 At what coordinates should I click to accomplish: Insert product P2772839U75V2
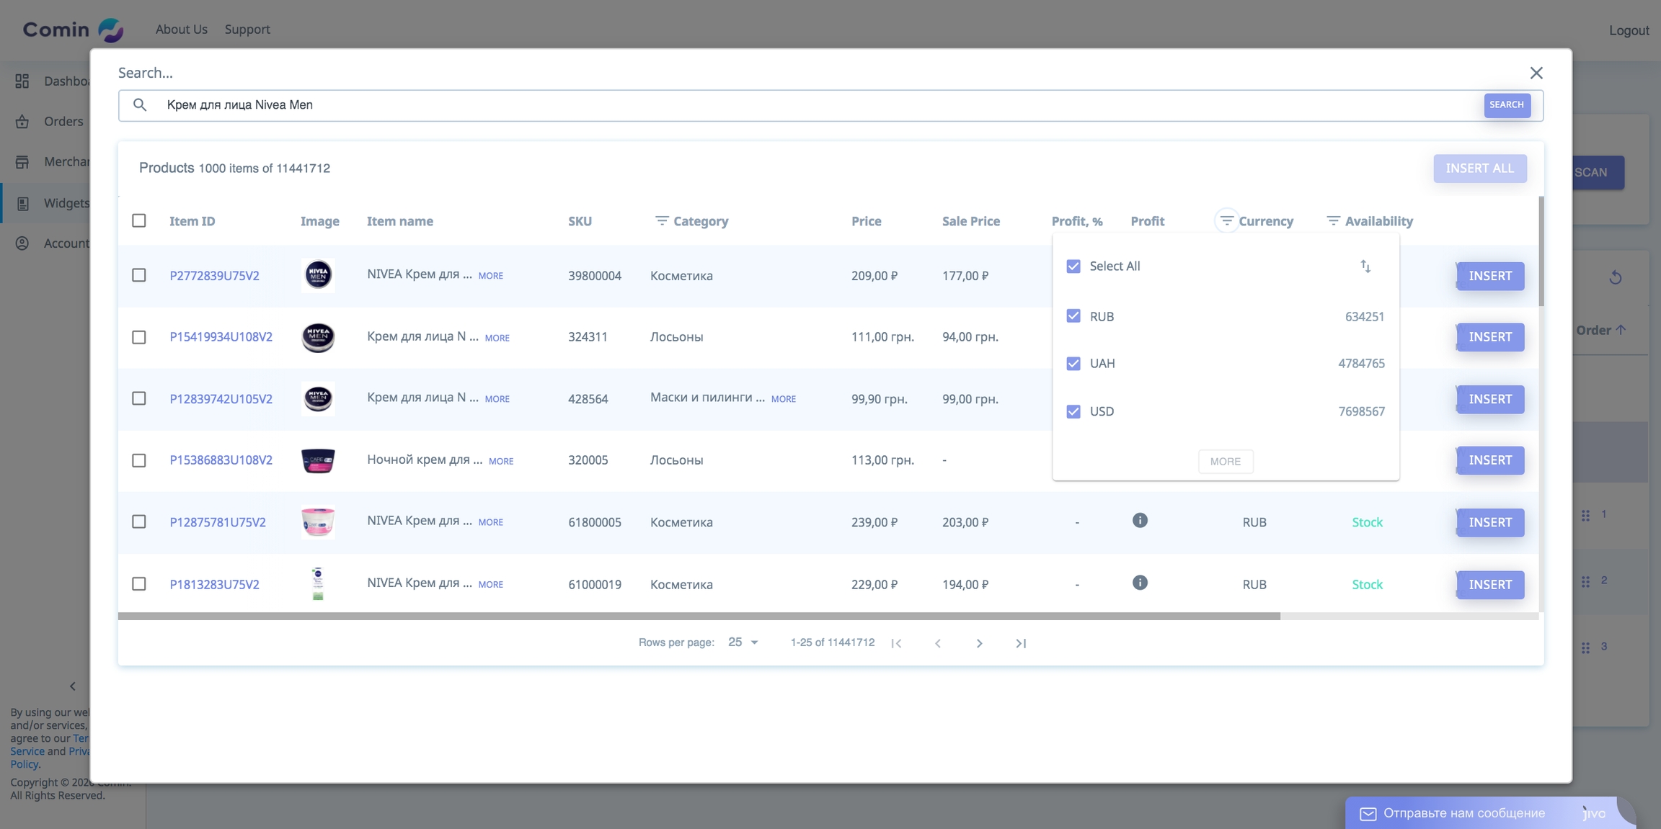pyautogui.click(x=1490, y=276)
